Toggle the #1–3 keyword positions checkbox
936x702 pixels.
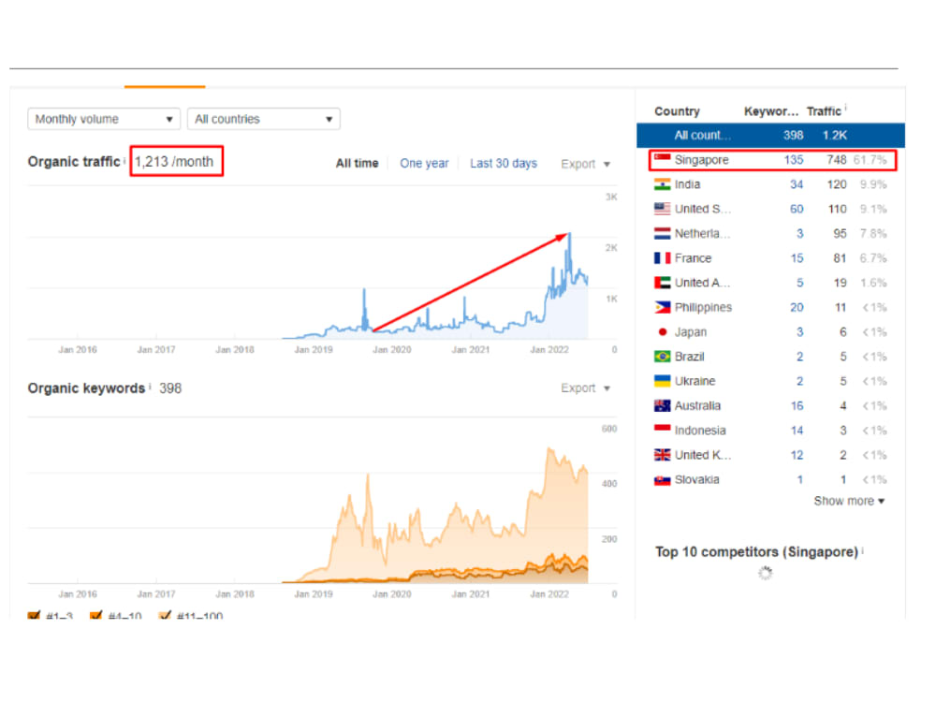click(x=34, y=615)
